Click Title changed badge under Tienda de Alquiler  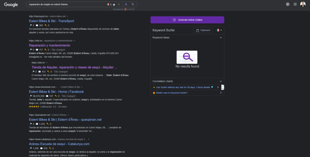coord(61,72)
